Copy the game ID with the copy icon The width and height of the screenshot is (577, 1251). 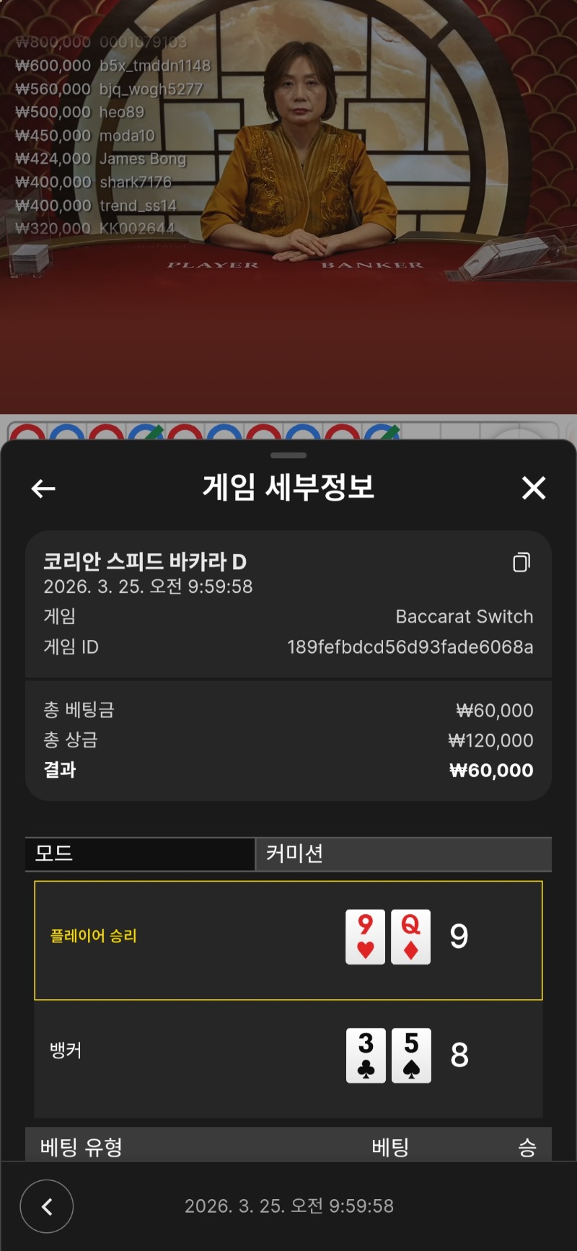[521, 562]
